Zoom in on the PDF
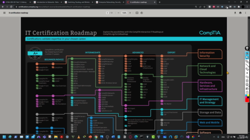The width and height of the screenshot is (250, 140). tap(130, 13)
